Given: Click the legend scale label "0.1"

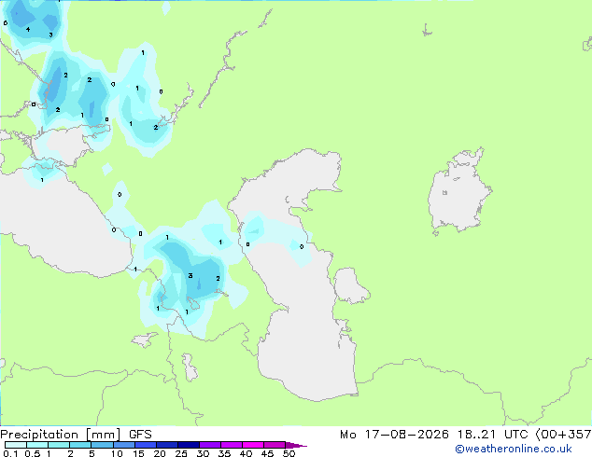Looking at the screenshot, I should [x=10, y=453].
